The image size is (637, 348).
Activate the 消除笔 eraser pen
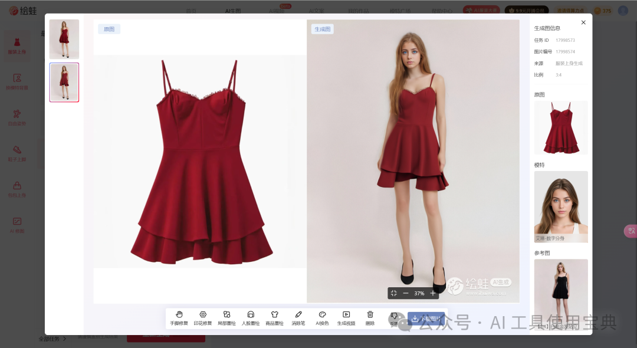click(298, 317)
